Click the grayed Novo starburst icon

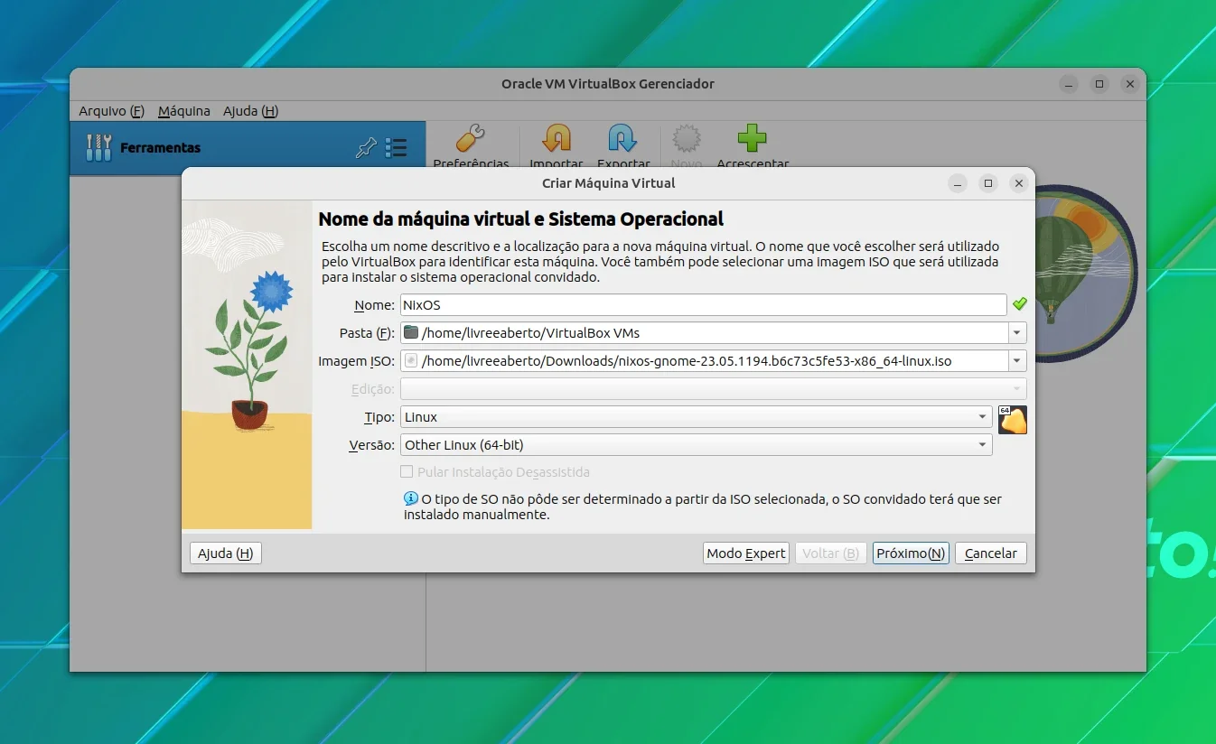(x=687, y=138)
